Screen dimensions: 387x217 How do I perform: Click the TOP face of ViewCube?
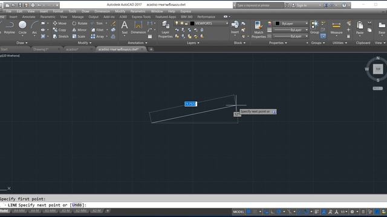pyautogui.click(x=378, y=69)
